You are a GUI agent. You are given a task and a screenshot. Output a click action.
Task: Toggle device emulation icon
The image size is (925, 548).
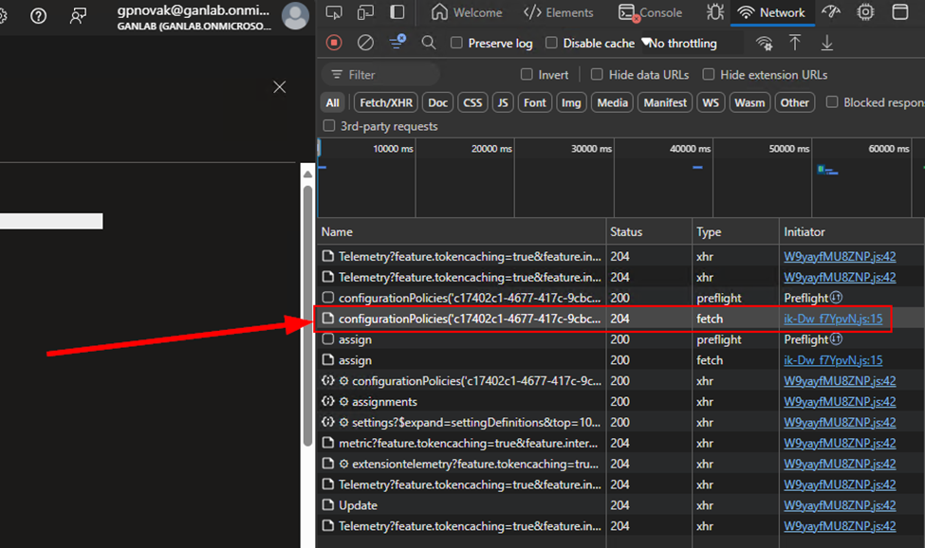tap(365, 12)
